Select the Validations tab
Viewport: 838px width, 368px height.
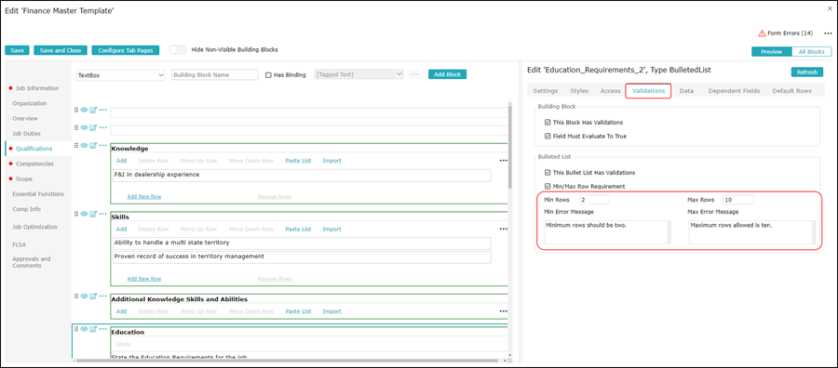pyautogui.click(x=648, y=91)
